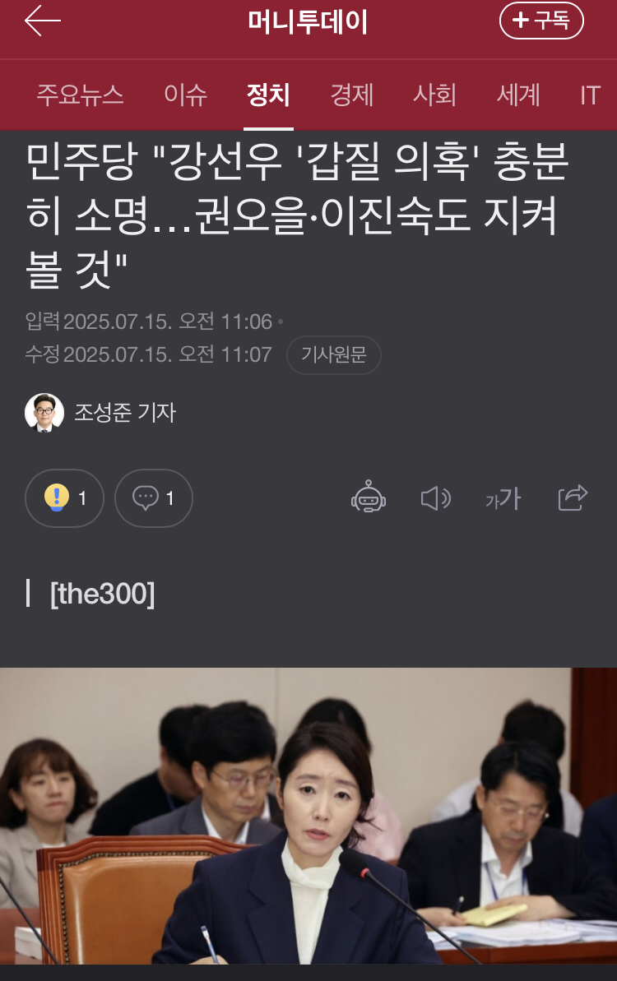Switch to 세계 tab
617x981 pixels.
pyautogui.click(x=518, y=95)
